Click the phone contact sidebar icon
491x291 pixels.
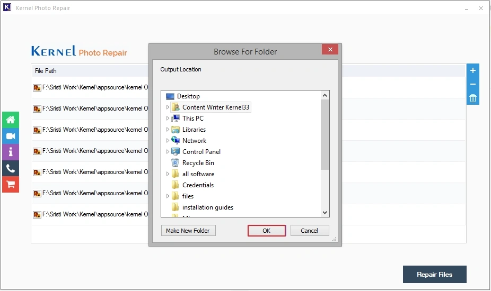(10, 168)
